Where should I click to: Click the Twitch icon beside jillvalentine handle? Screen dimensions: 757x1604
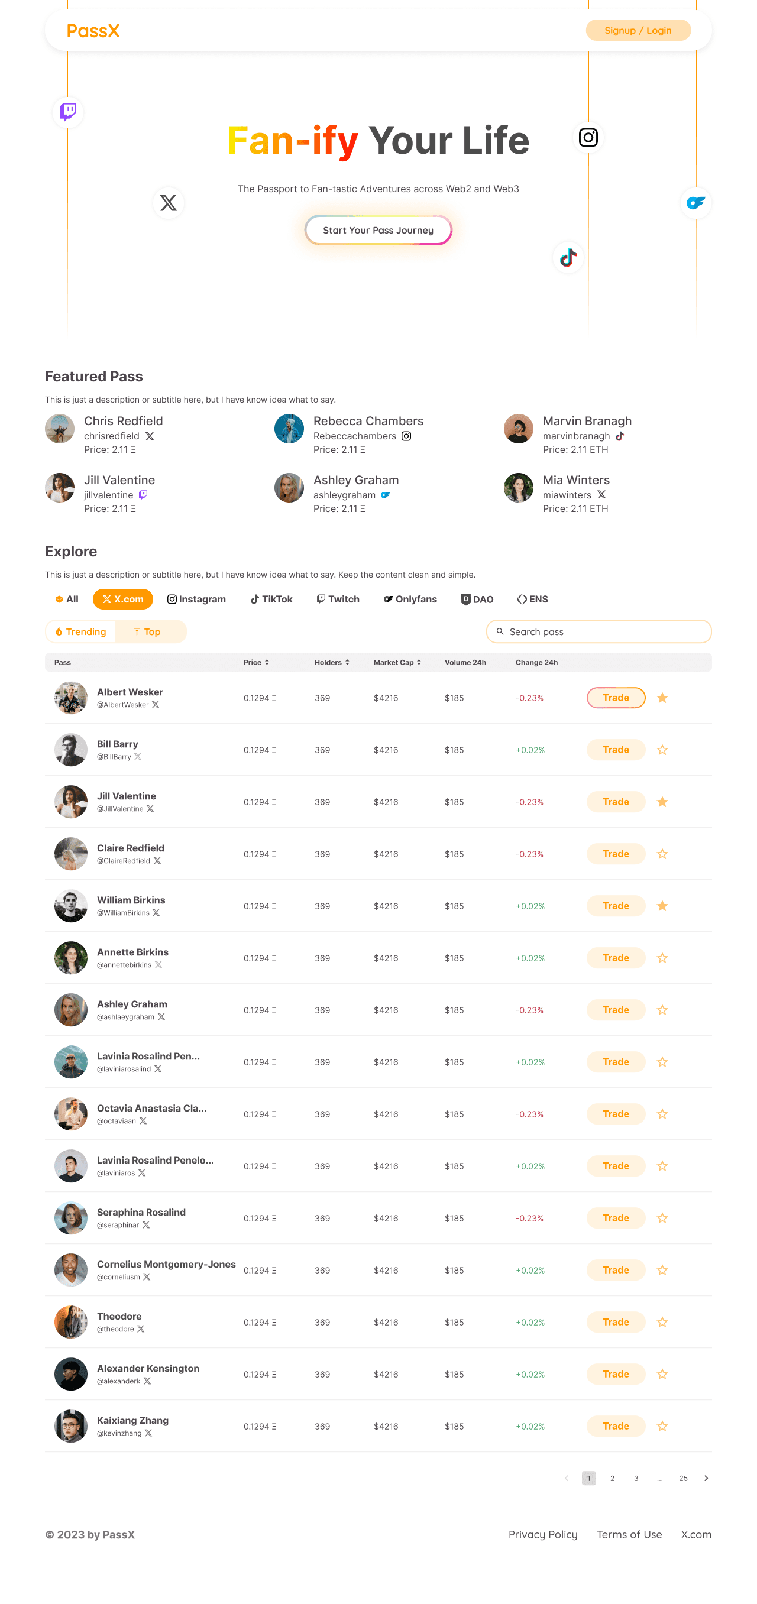coord(143,495)
